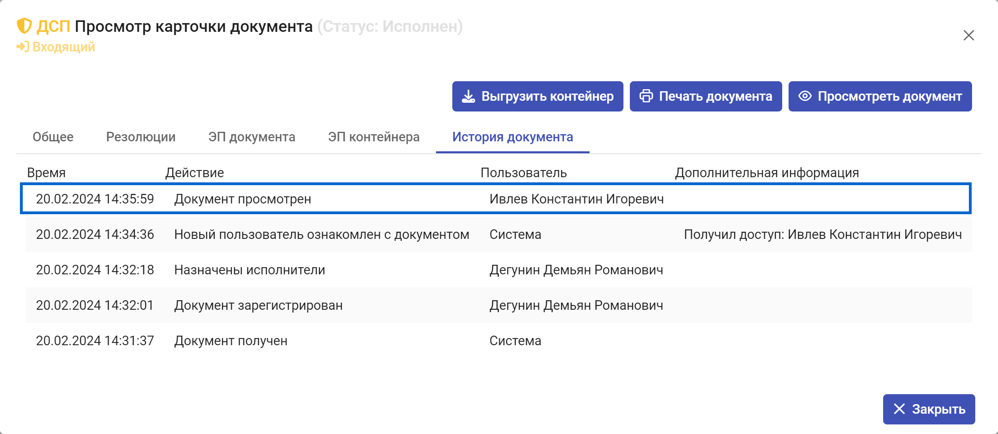This screenshot has height=434, width=998.
Task: Select the История документа tab
Action: 513,137
